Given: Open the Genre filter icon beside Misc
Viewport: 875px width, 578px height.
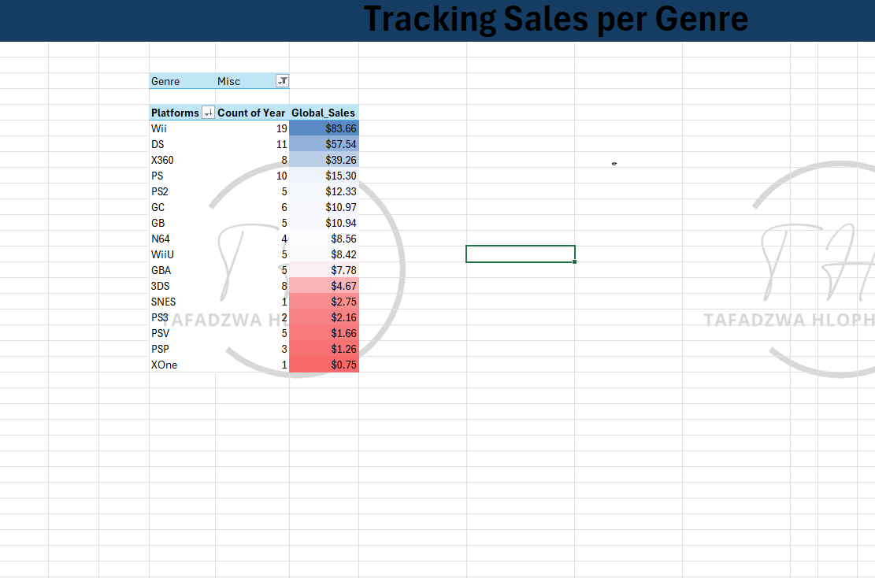Looking at the screenshot, I should (x=282, y=81).
